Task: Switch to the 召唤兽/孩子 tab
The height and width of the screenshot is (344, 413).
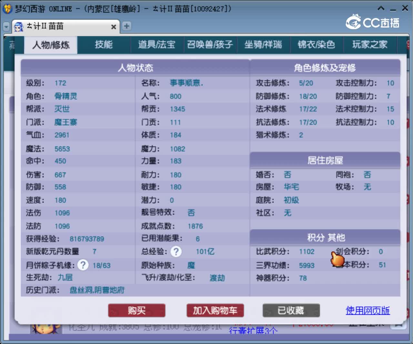Action: pyautogui.click(x=210, y=45)
